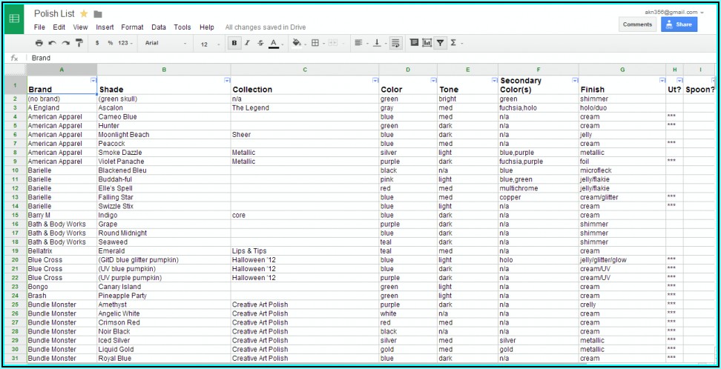The image size is (721, 369).
Task: Open the text color picker
Action: (x=274, y=43)
